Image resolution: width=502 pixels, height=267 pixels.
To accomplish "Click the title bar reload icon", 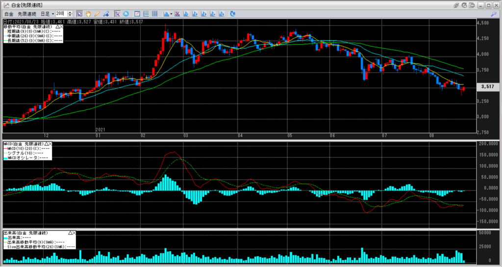I will point(464,5).
